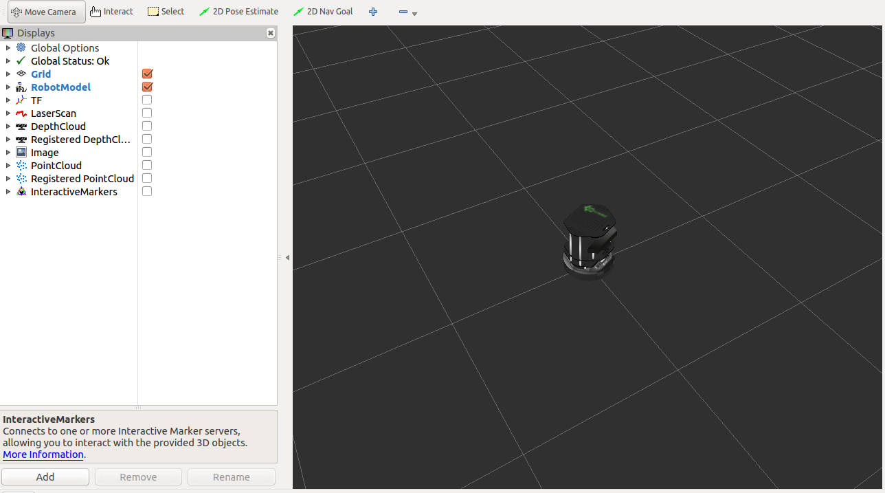Activate the Interact tool

tap(111, 11)
